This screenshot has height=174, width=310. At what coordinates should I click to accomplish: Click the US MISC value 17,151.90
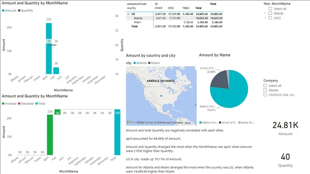pos(174,14)
